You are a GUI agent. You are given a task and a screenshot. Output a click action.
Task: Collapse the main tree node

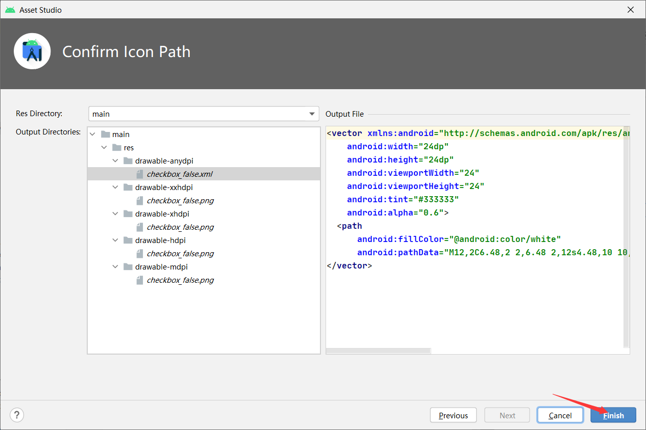click(92, 135)
